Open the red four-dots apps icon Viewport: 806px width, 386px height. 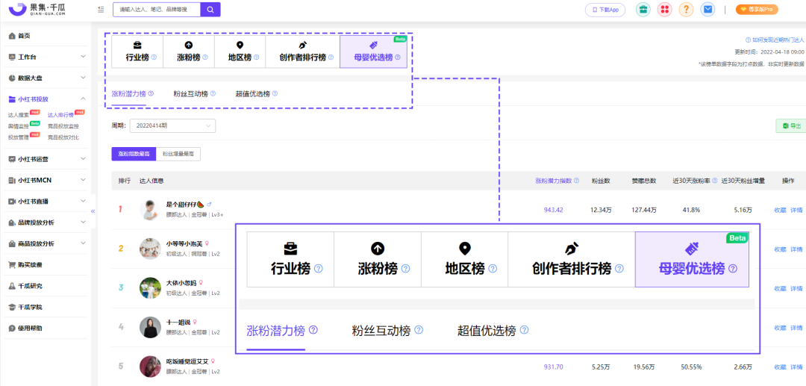click(x=665, y=9)
